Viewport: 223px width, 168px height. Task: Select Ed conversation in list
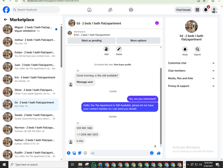pyautogui.click(x=30, y=104)
